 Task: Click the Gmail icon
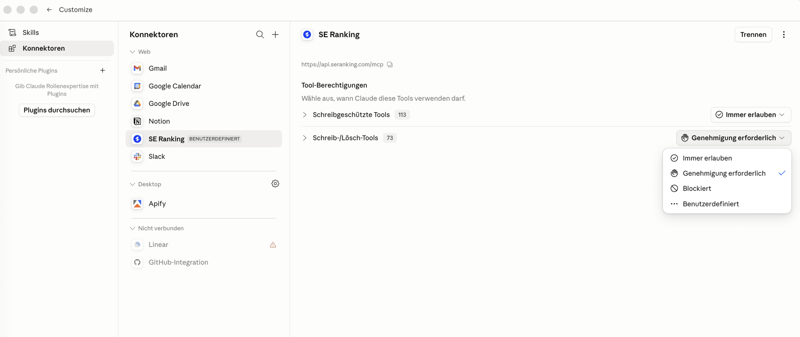(x=137, y=68)
